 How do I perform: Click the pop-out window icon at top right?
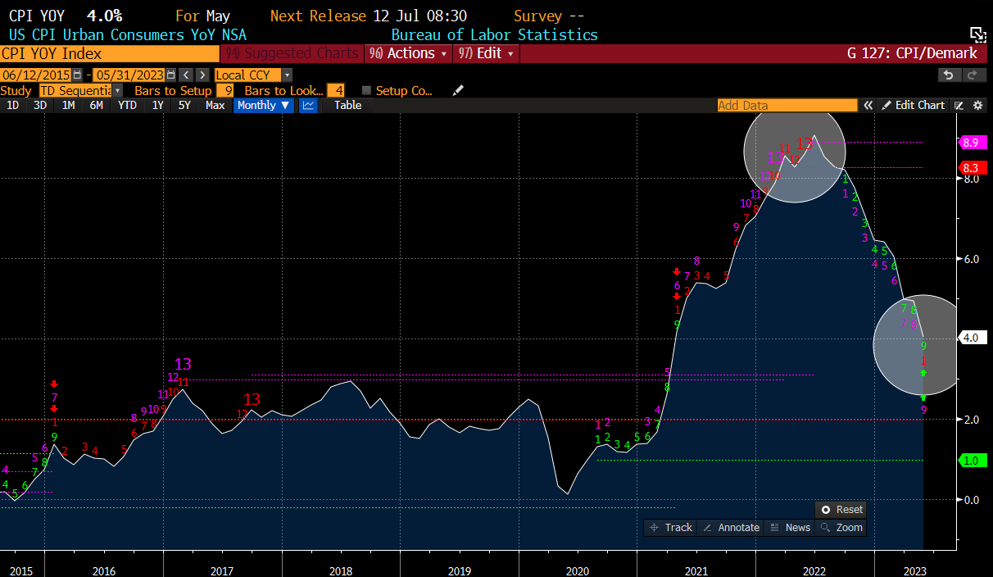(977, 34)
